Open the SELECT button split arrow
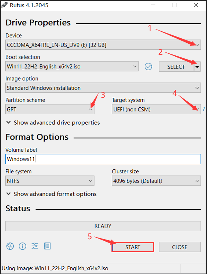 pos(197,67)
